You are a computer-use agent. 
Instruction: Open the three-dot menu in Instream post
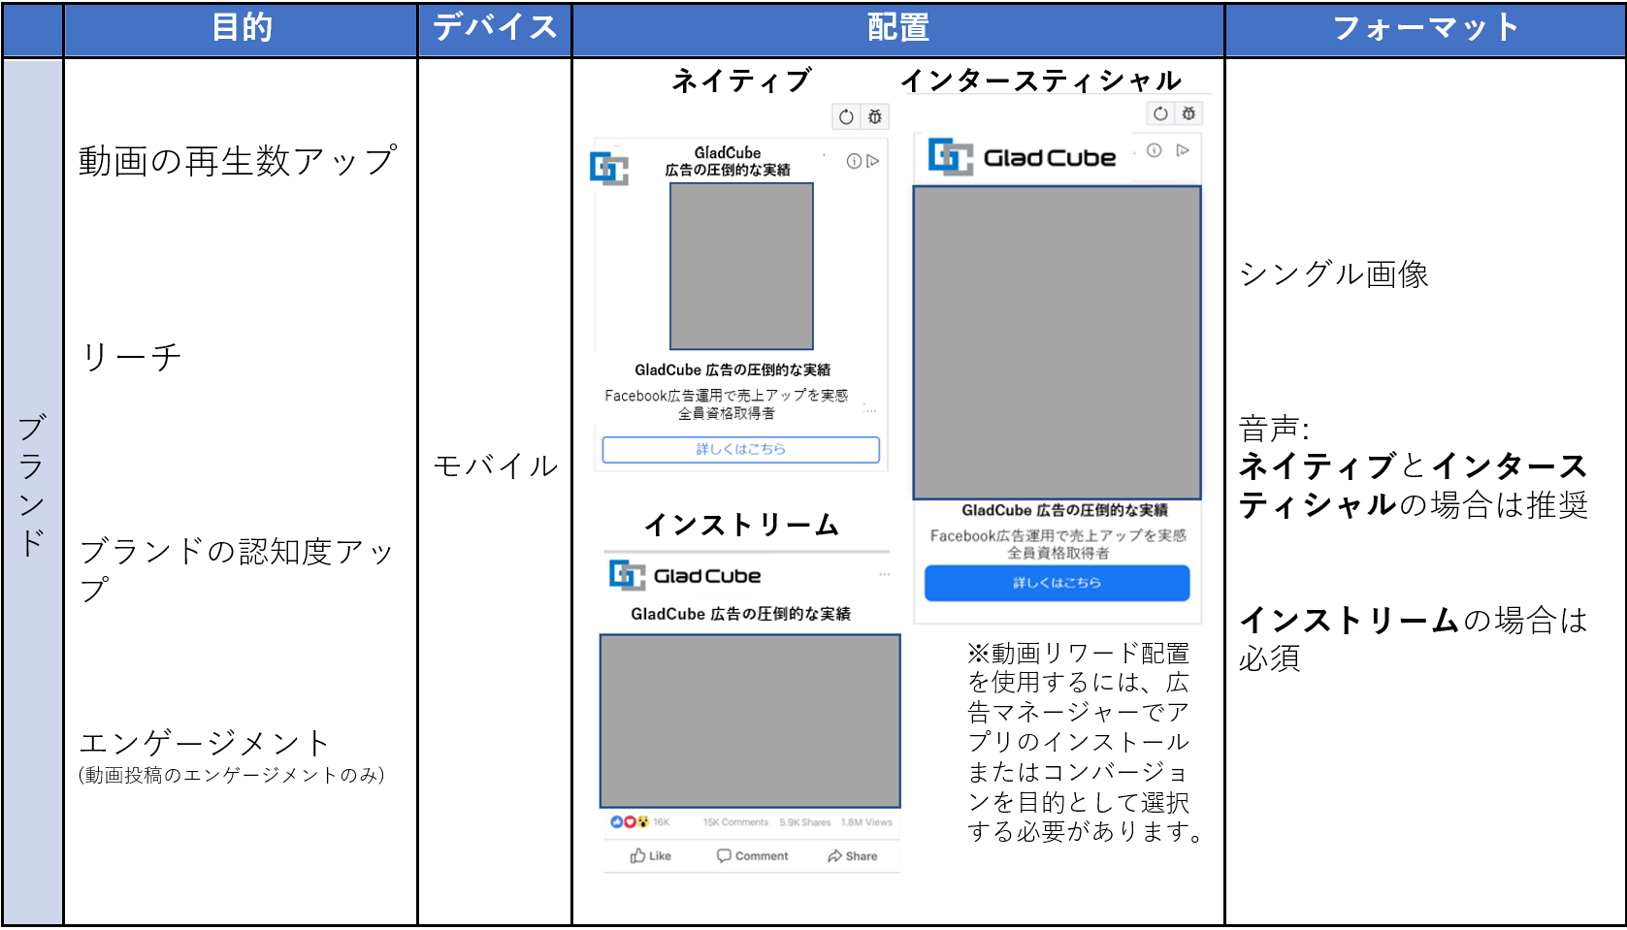(885, 575)
